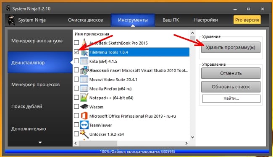Viewport: 273px width, 157px height.
Task: Tick the Notepad++ (64-bit x64) checkbox
Action: click(x=76, y=97)
